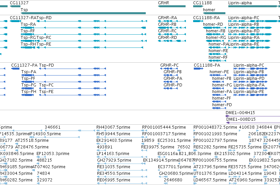Select protein Tsp-PA

[29, 72]
